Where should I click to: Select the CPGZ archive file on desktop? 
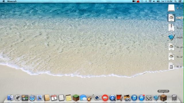tap(171, 27)
